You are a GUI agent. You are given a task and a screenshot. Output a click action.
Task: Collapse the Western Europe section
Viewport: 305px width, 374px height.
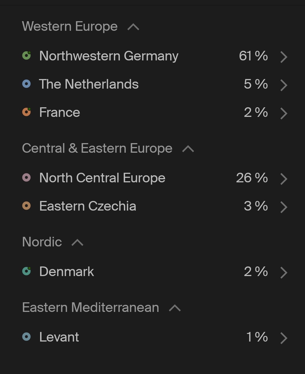[x=133, y=27]
